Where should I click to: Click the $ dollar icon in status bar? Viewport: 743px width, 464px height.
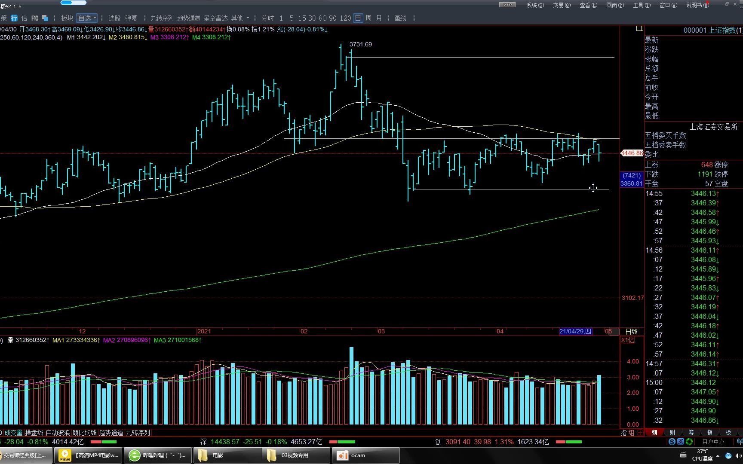[672, 442]
